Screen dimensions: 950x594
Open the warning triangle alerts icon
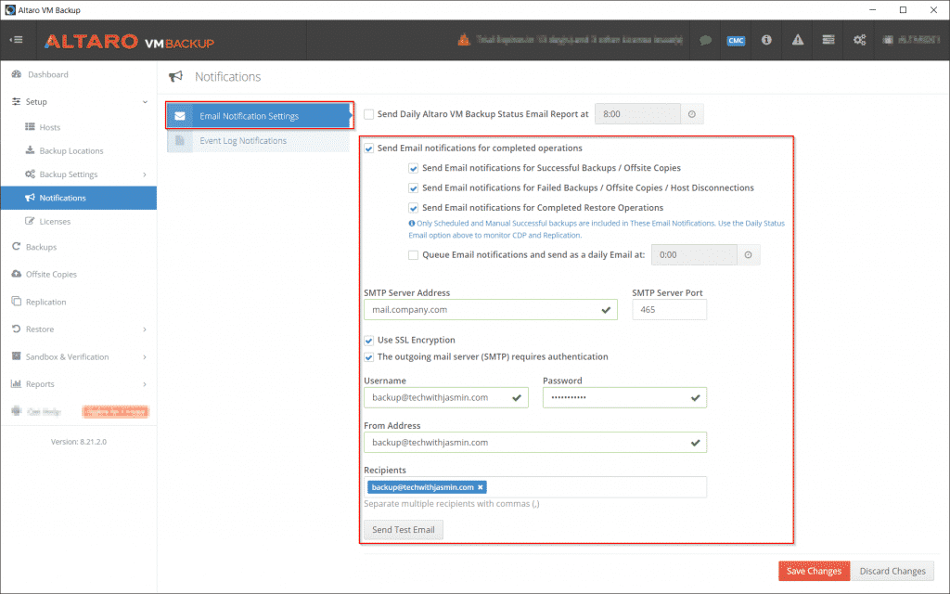click(797, 40)
